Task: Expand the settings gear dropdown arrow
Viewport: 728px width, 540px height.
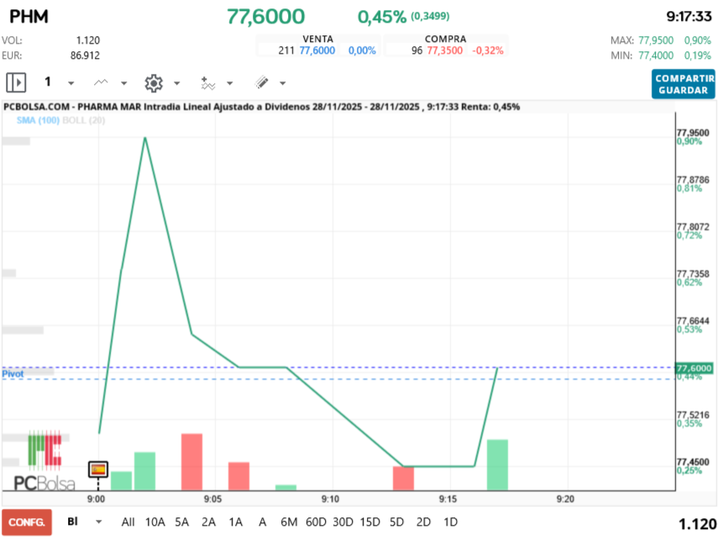Action: (x=176, y=83)
